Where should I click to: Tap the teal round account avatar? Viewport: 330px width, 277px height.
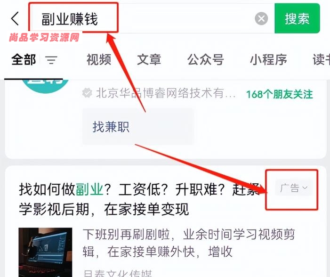(45, 86)
